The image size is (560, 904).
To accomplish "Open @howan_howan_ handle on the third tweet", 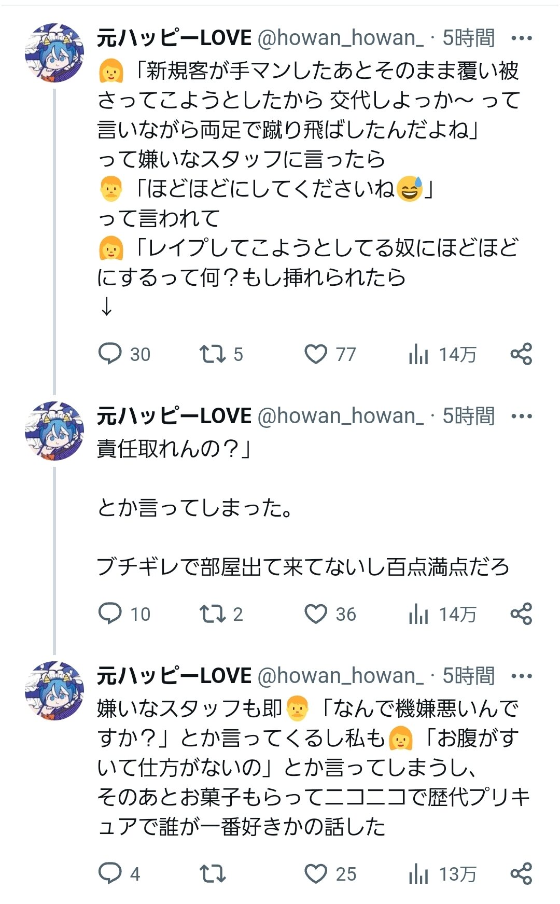I will point(340,676).
